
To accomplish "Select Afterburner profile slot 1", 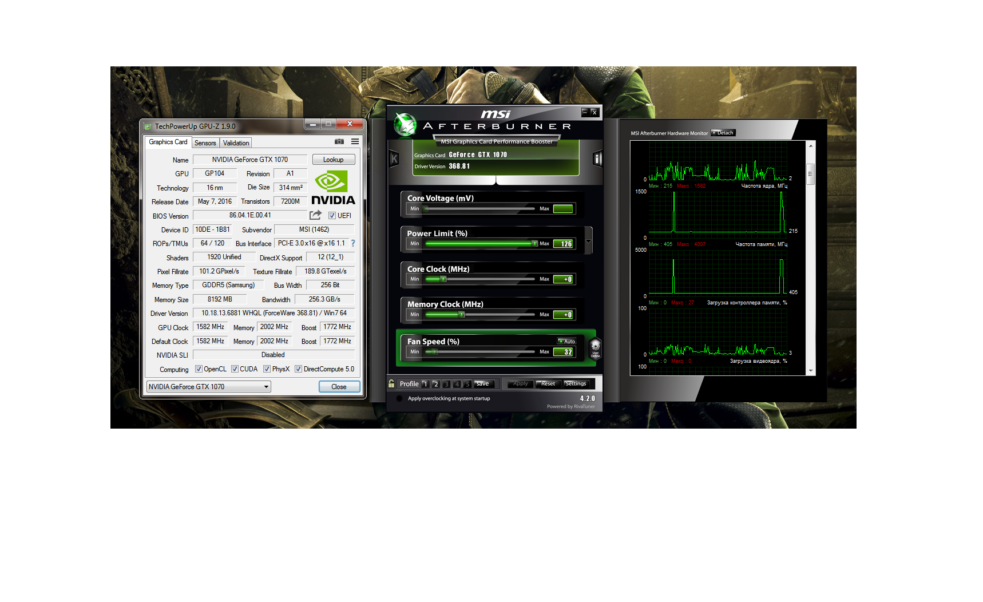I will point(425,384).
